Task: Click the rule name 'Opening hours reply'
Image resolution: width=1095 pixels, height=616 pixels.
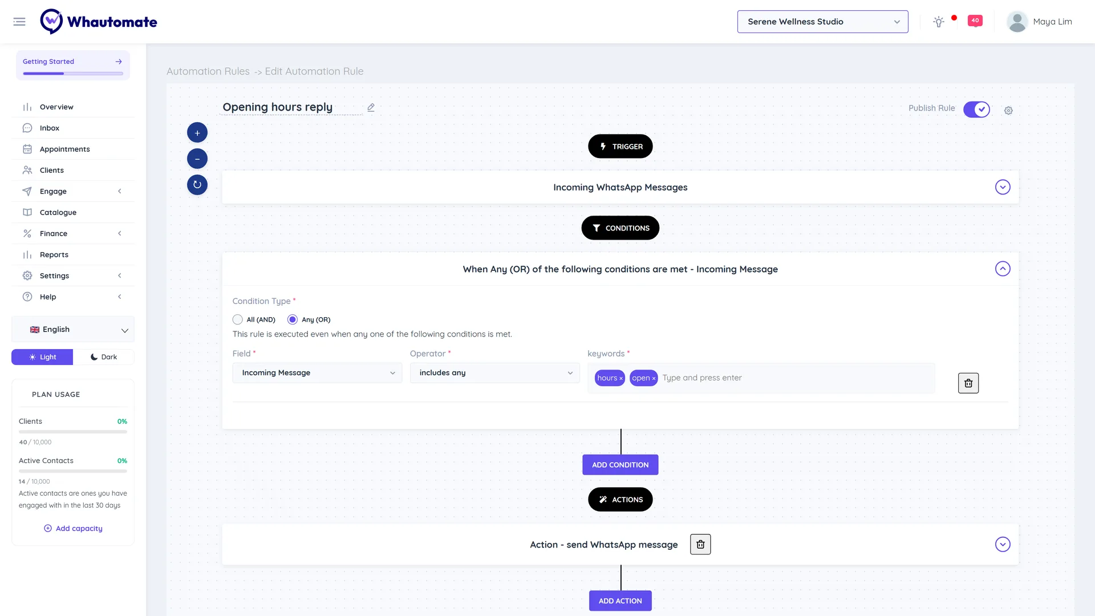Action: 278,107
